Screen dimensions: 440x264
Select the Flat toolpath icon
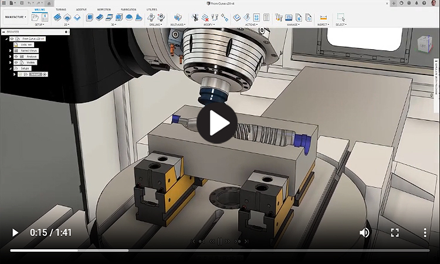coord(109,18)
